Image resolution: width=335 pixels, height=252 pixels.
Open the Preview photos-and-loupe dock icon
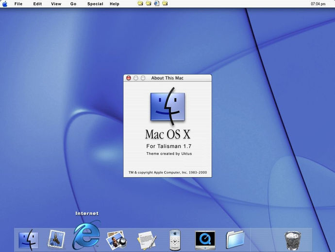117,240
